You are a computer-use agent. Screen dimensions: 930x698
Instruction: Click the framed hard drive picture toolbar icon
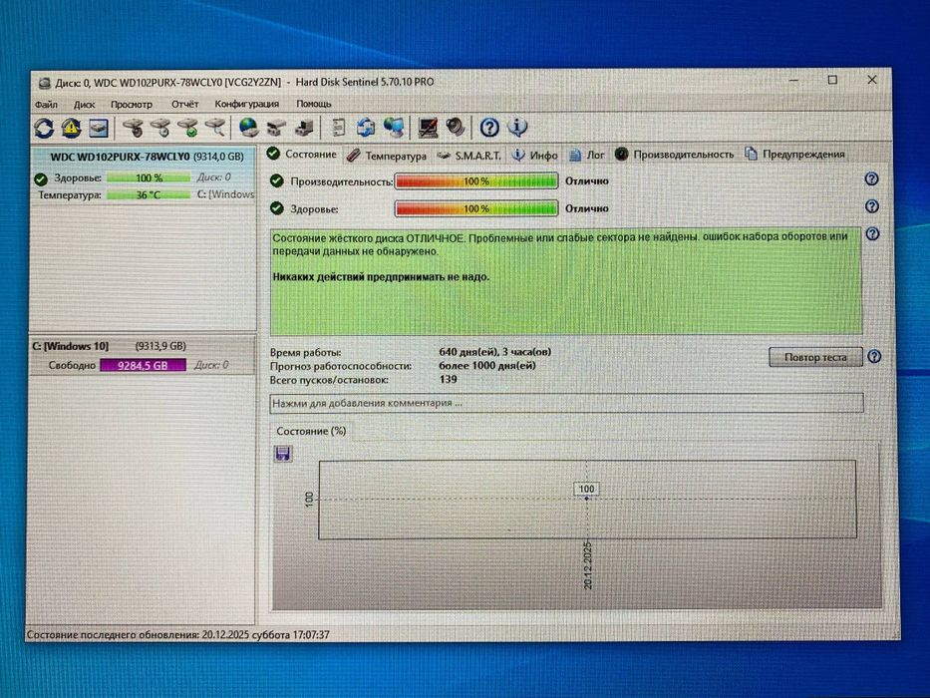click(99, 128)
